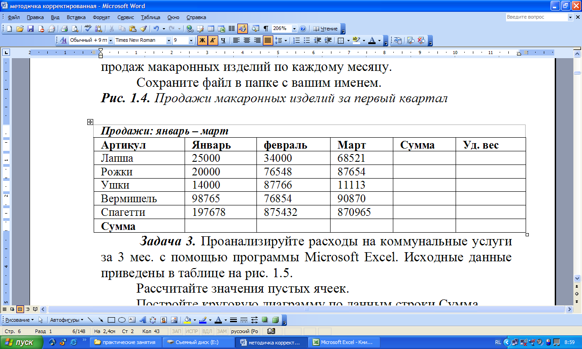582x349 pixels.
Task: Run spelling and grammar check
Action: (88, 29)
